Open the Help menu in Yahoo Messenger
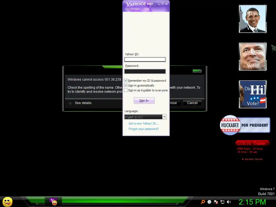 click(x=146, y=9)
